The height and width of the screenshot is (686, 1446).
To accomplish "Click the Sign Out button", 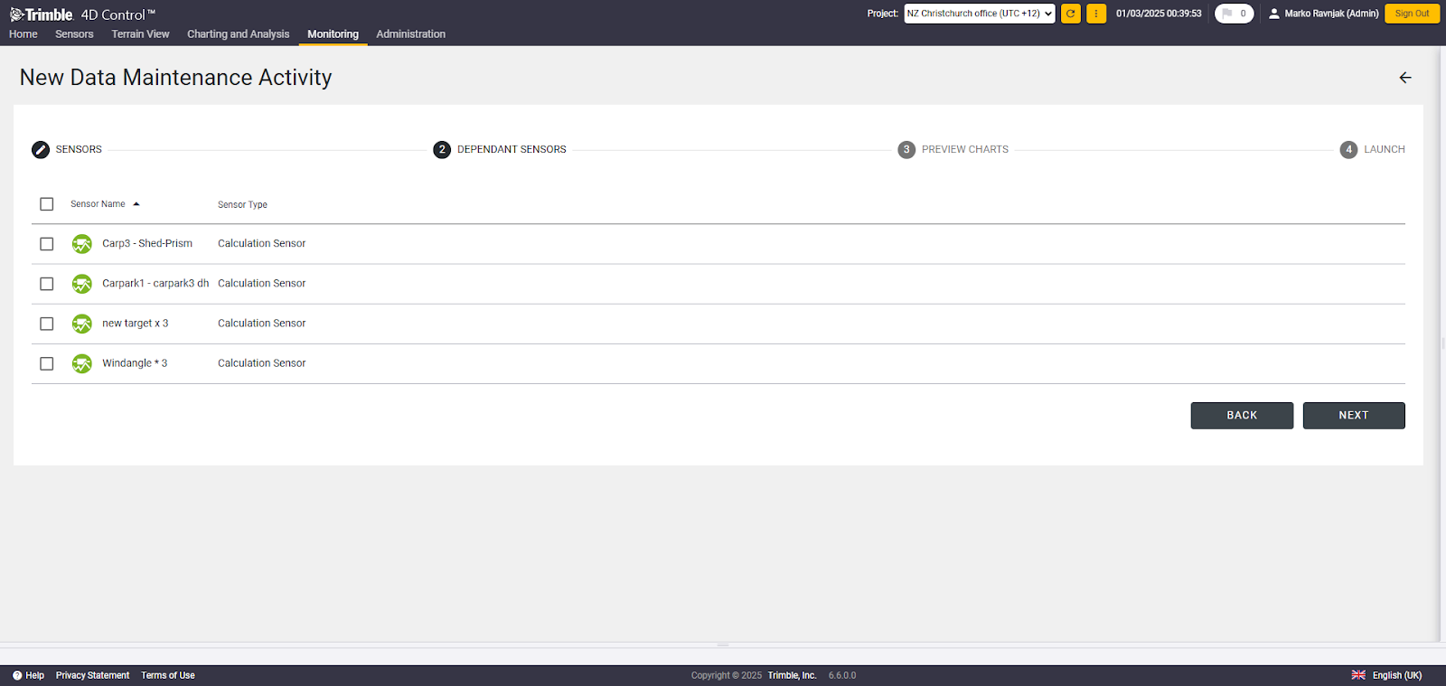I will point(1412,14).
